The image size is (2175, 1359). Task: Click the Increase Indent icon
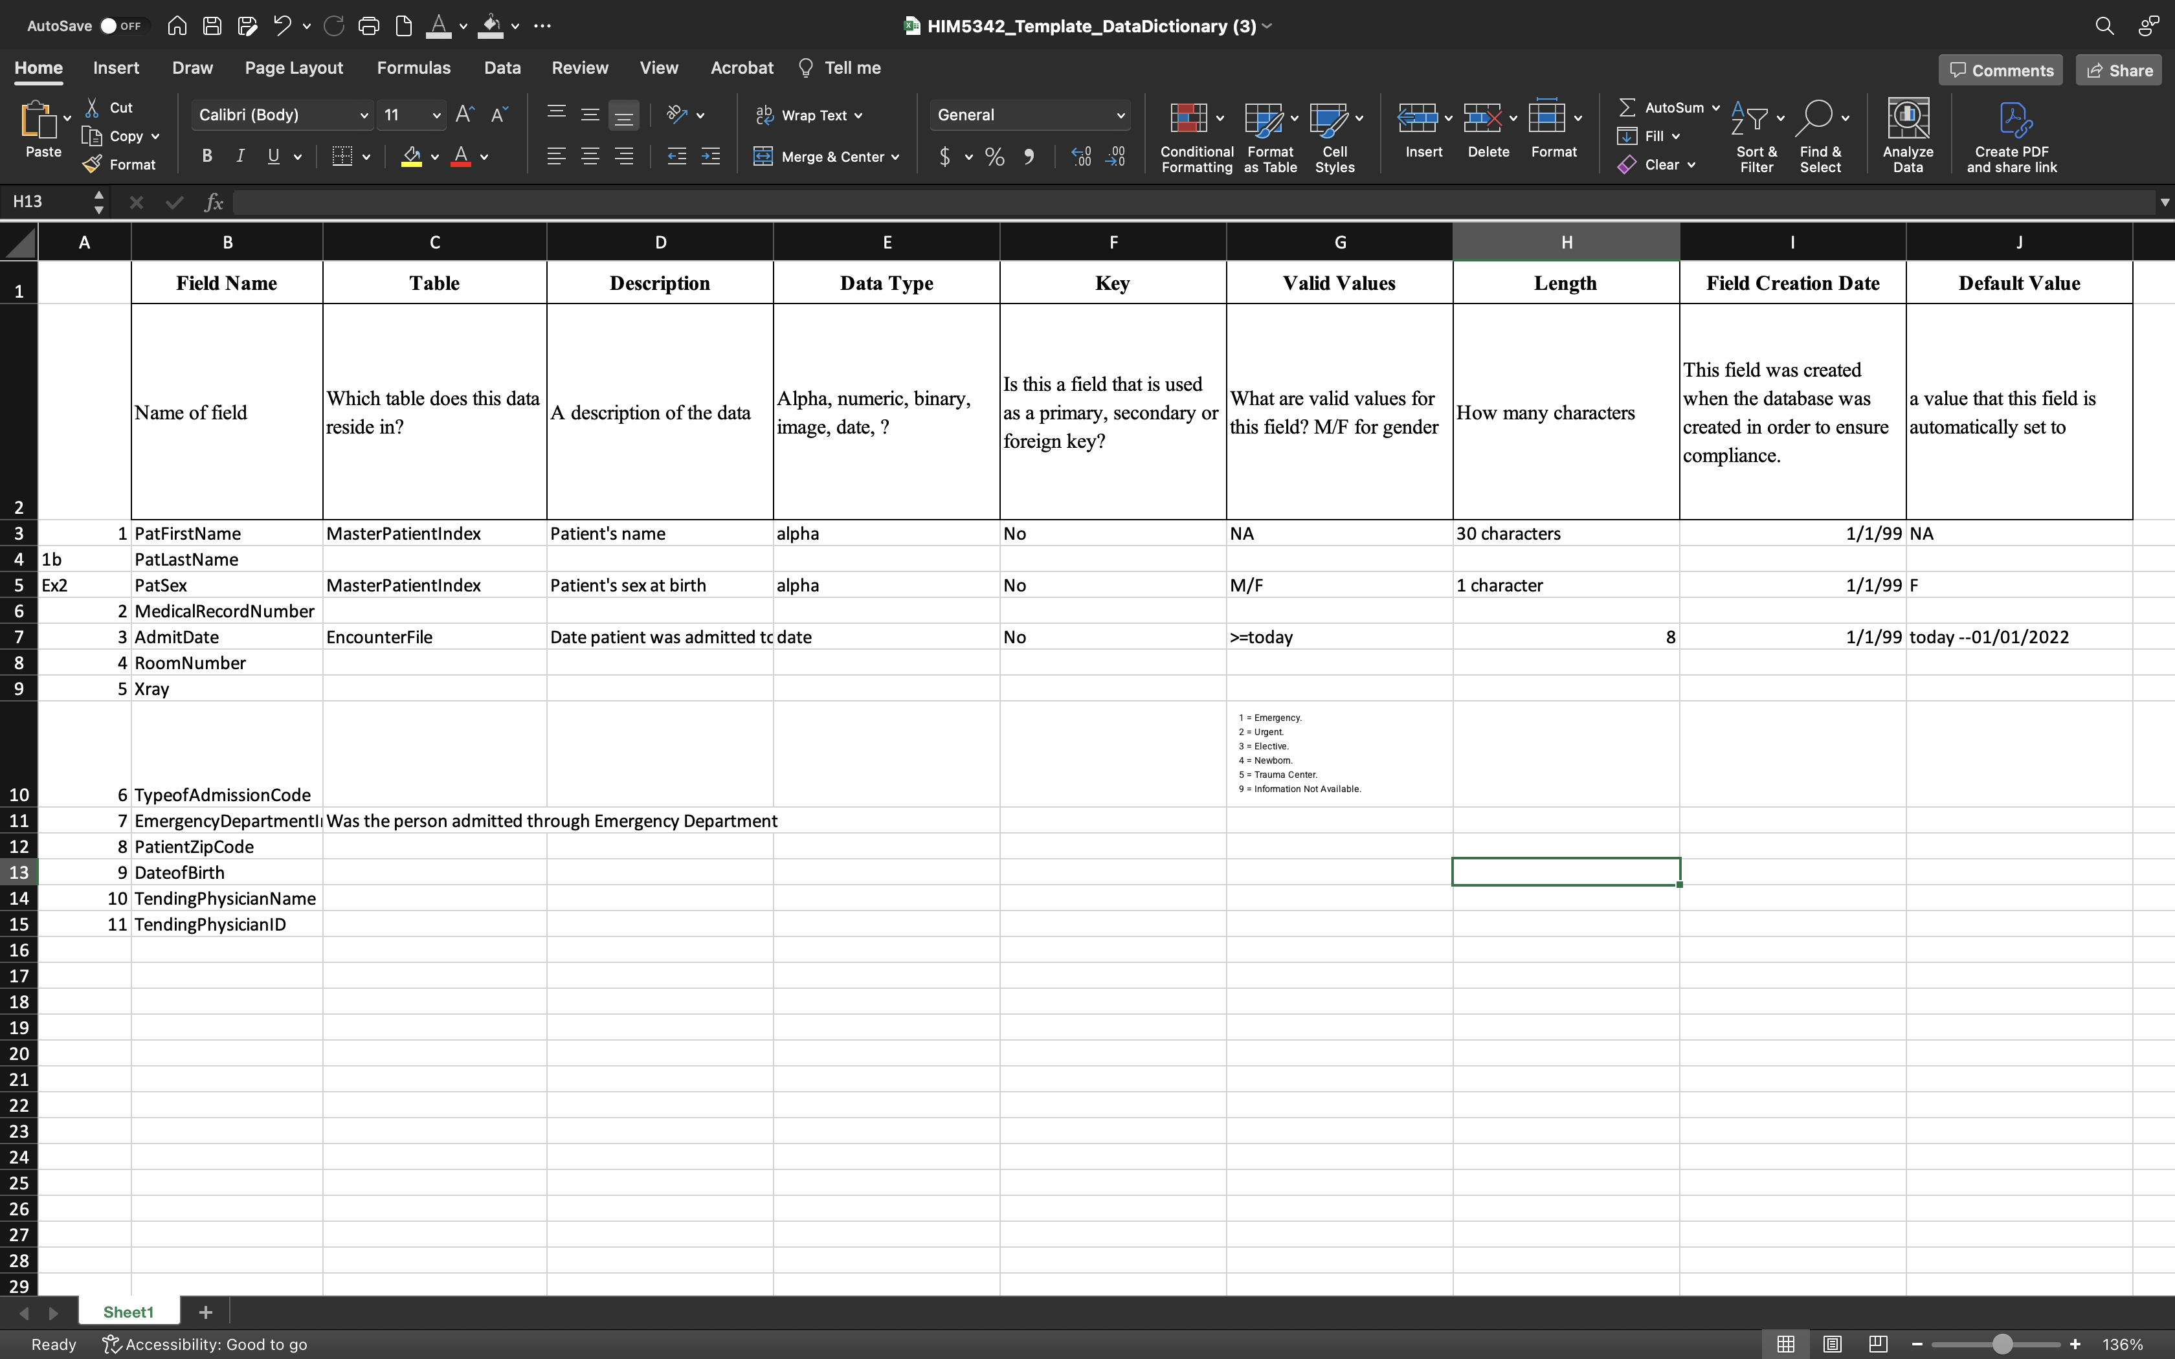pyautogui.click(x=710, y=157)
